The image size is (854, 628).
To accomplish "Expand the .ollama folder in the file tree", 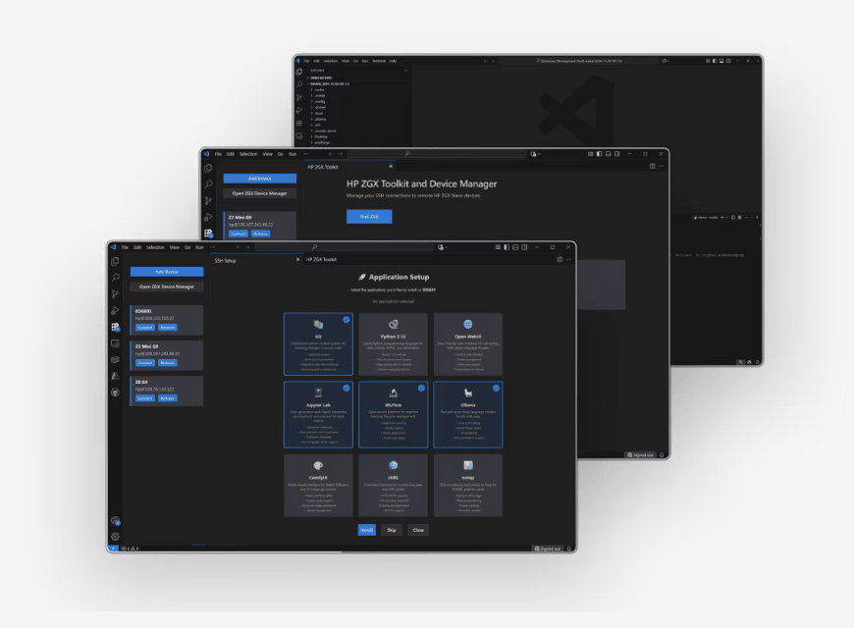I will coord(320,119).
